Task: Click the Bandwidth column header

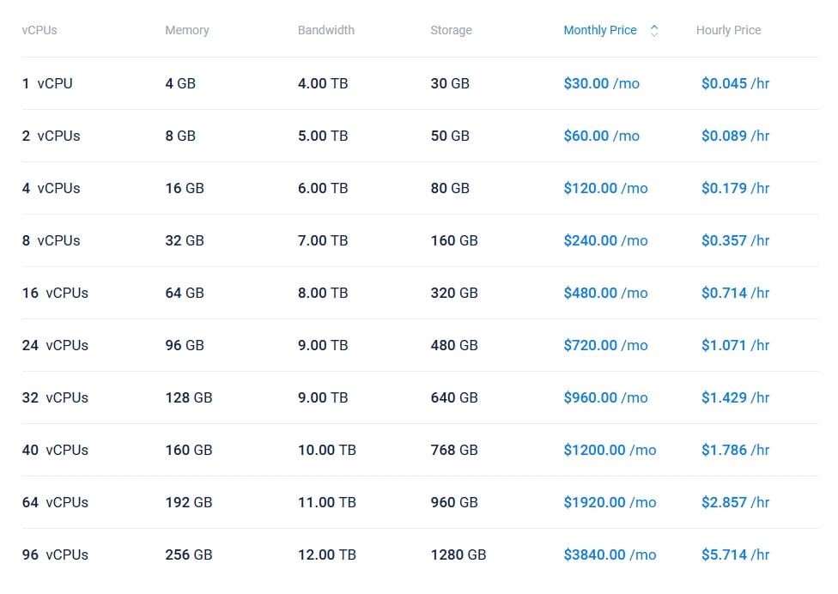Action: tap(326, 30)
